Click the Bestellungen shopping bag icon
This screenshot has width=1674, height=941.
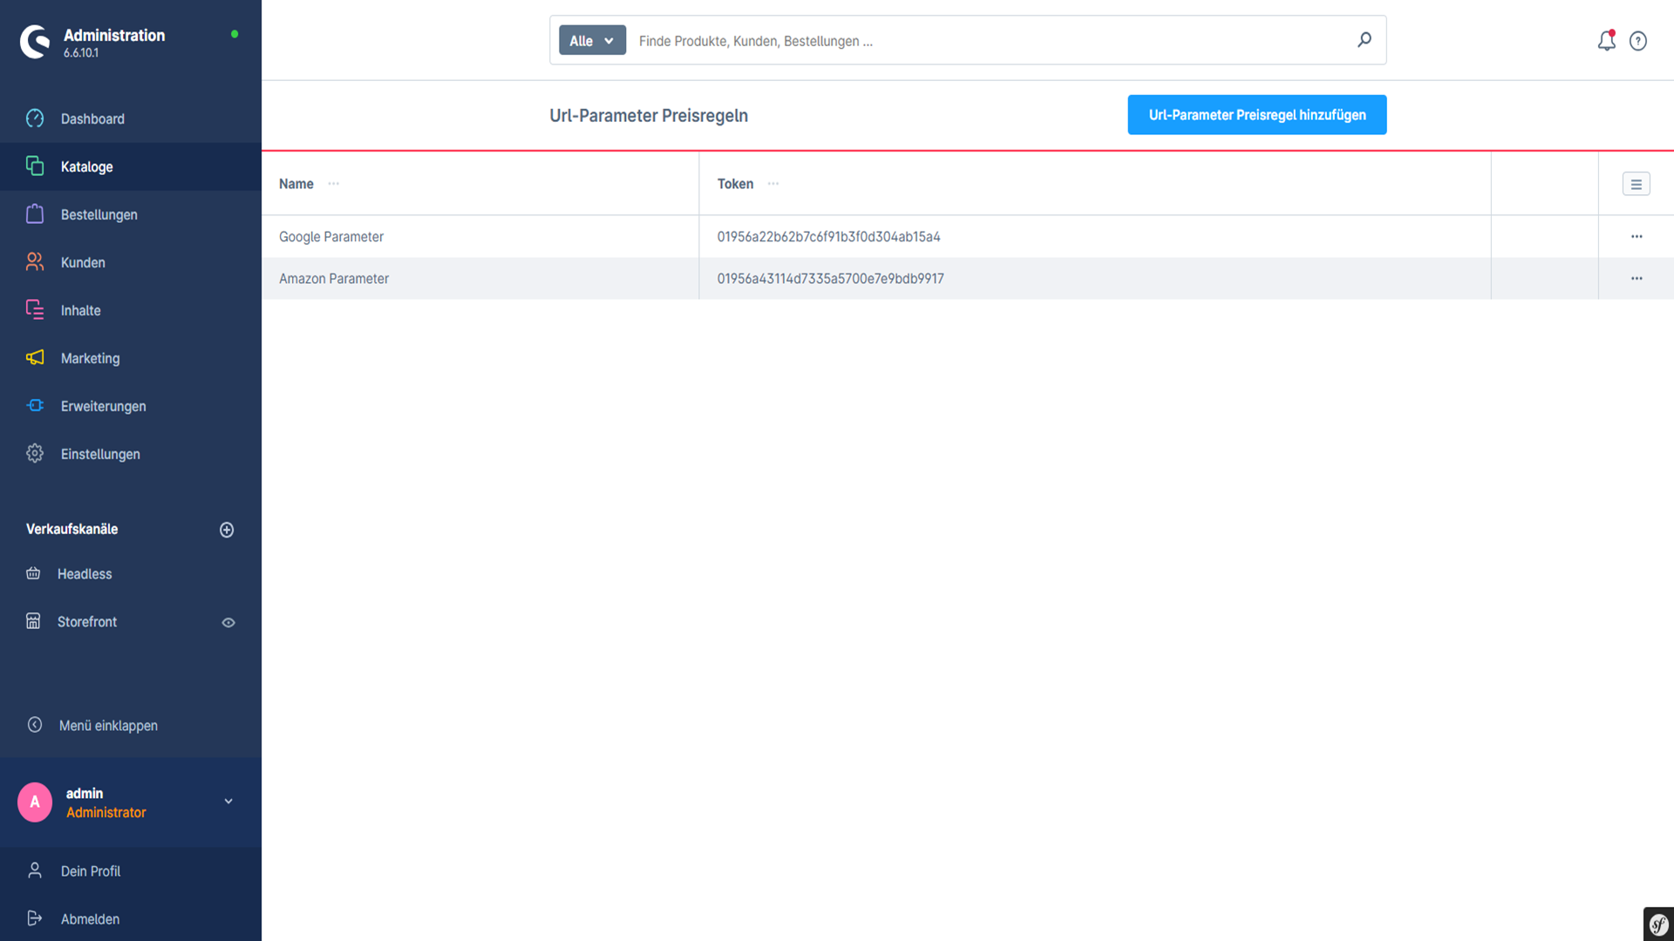click(35, 213)
